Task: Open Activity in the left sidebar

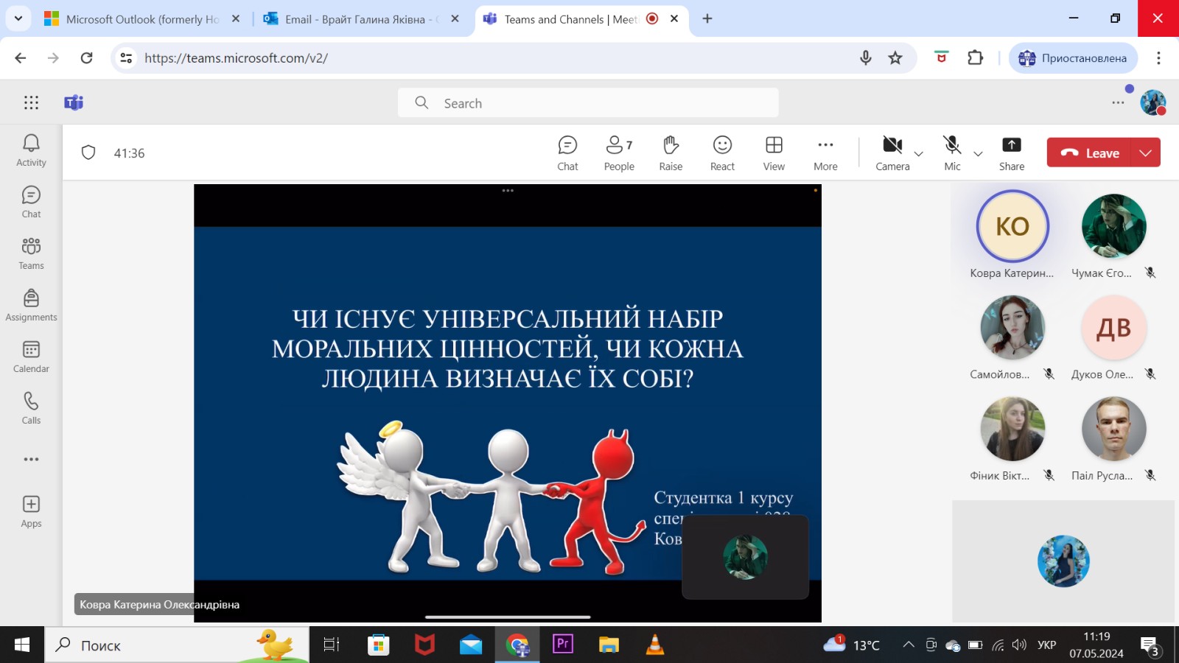Action: 31,150
